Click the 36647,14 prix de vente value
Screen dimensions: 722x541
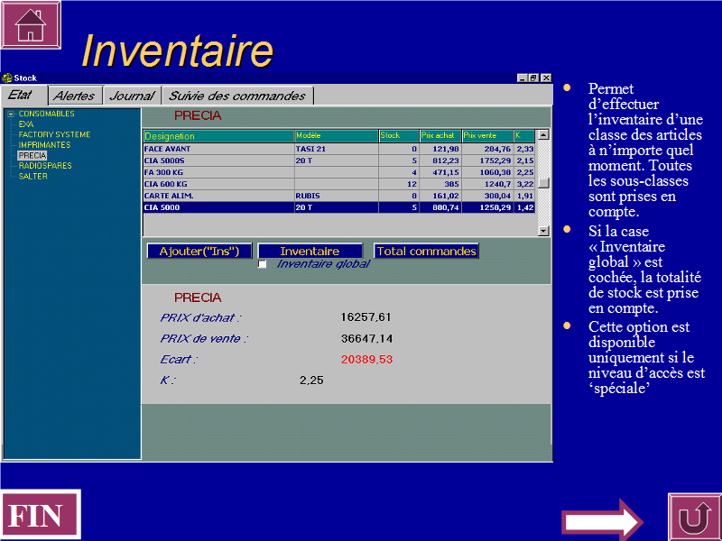[367, 339]
